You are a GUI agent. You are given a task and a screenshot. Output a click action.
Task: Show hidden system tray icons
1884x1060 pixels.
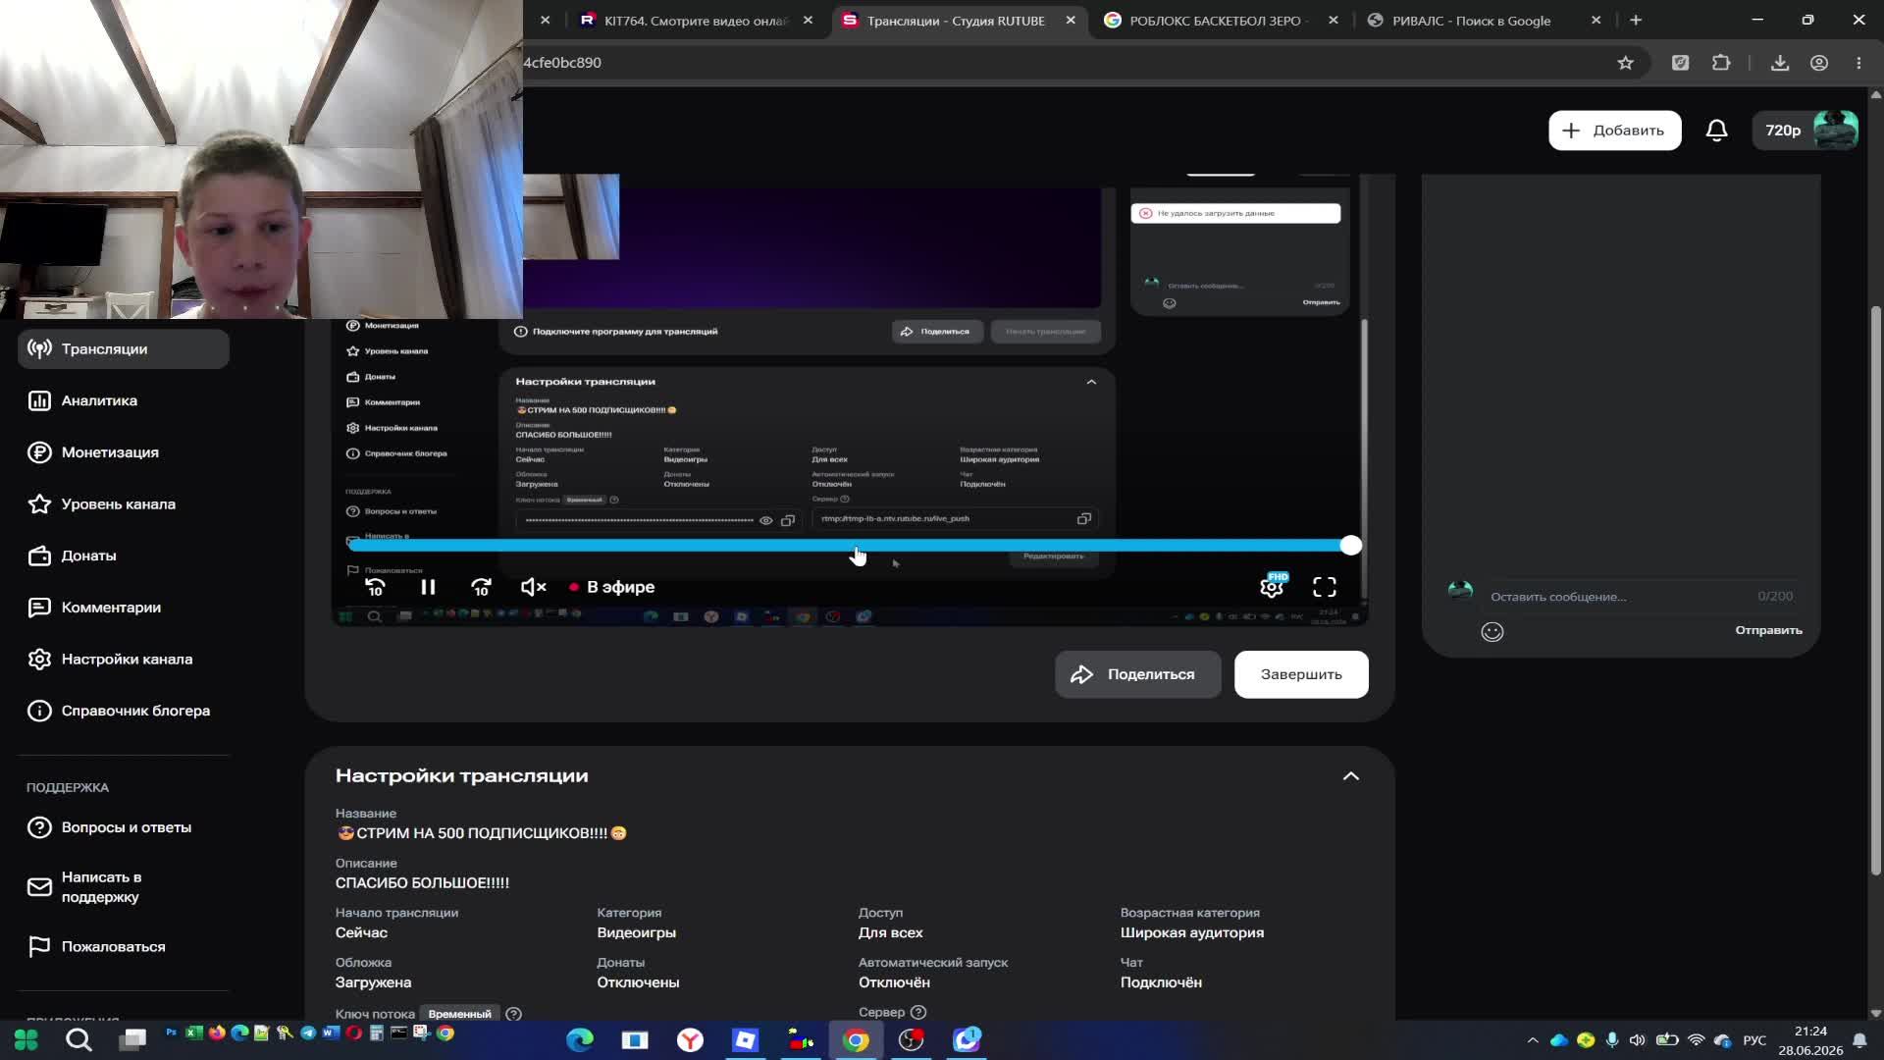[1533, 1040]
